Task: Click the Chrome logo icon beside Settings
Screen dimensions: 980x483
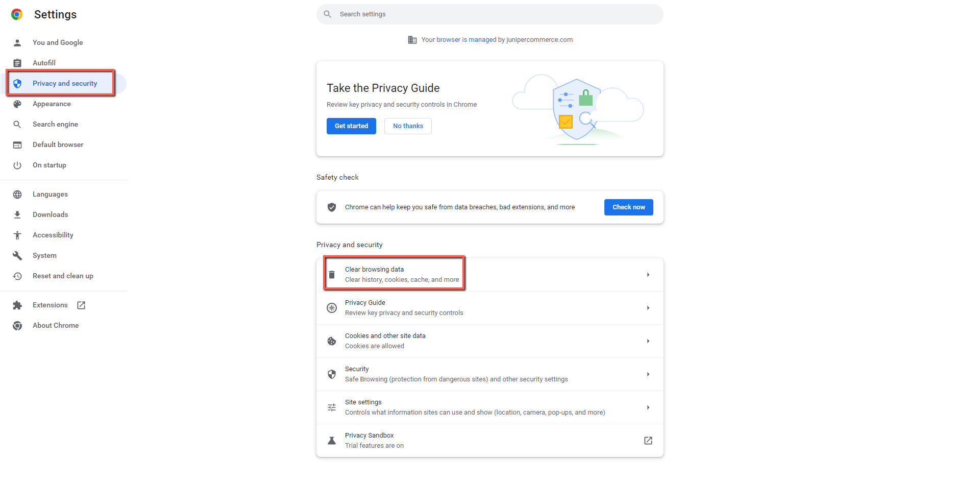Action: pos(17,14)
